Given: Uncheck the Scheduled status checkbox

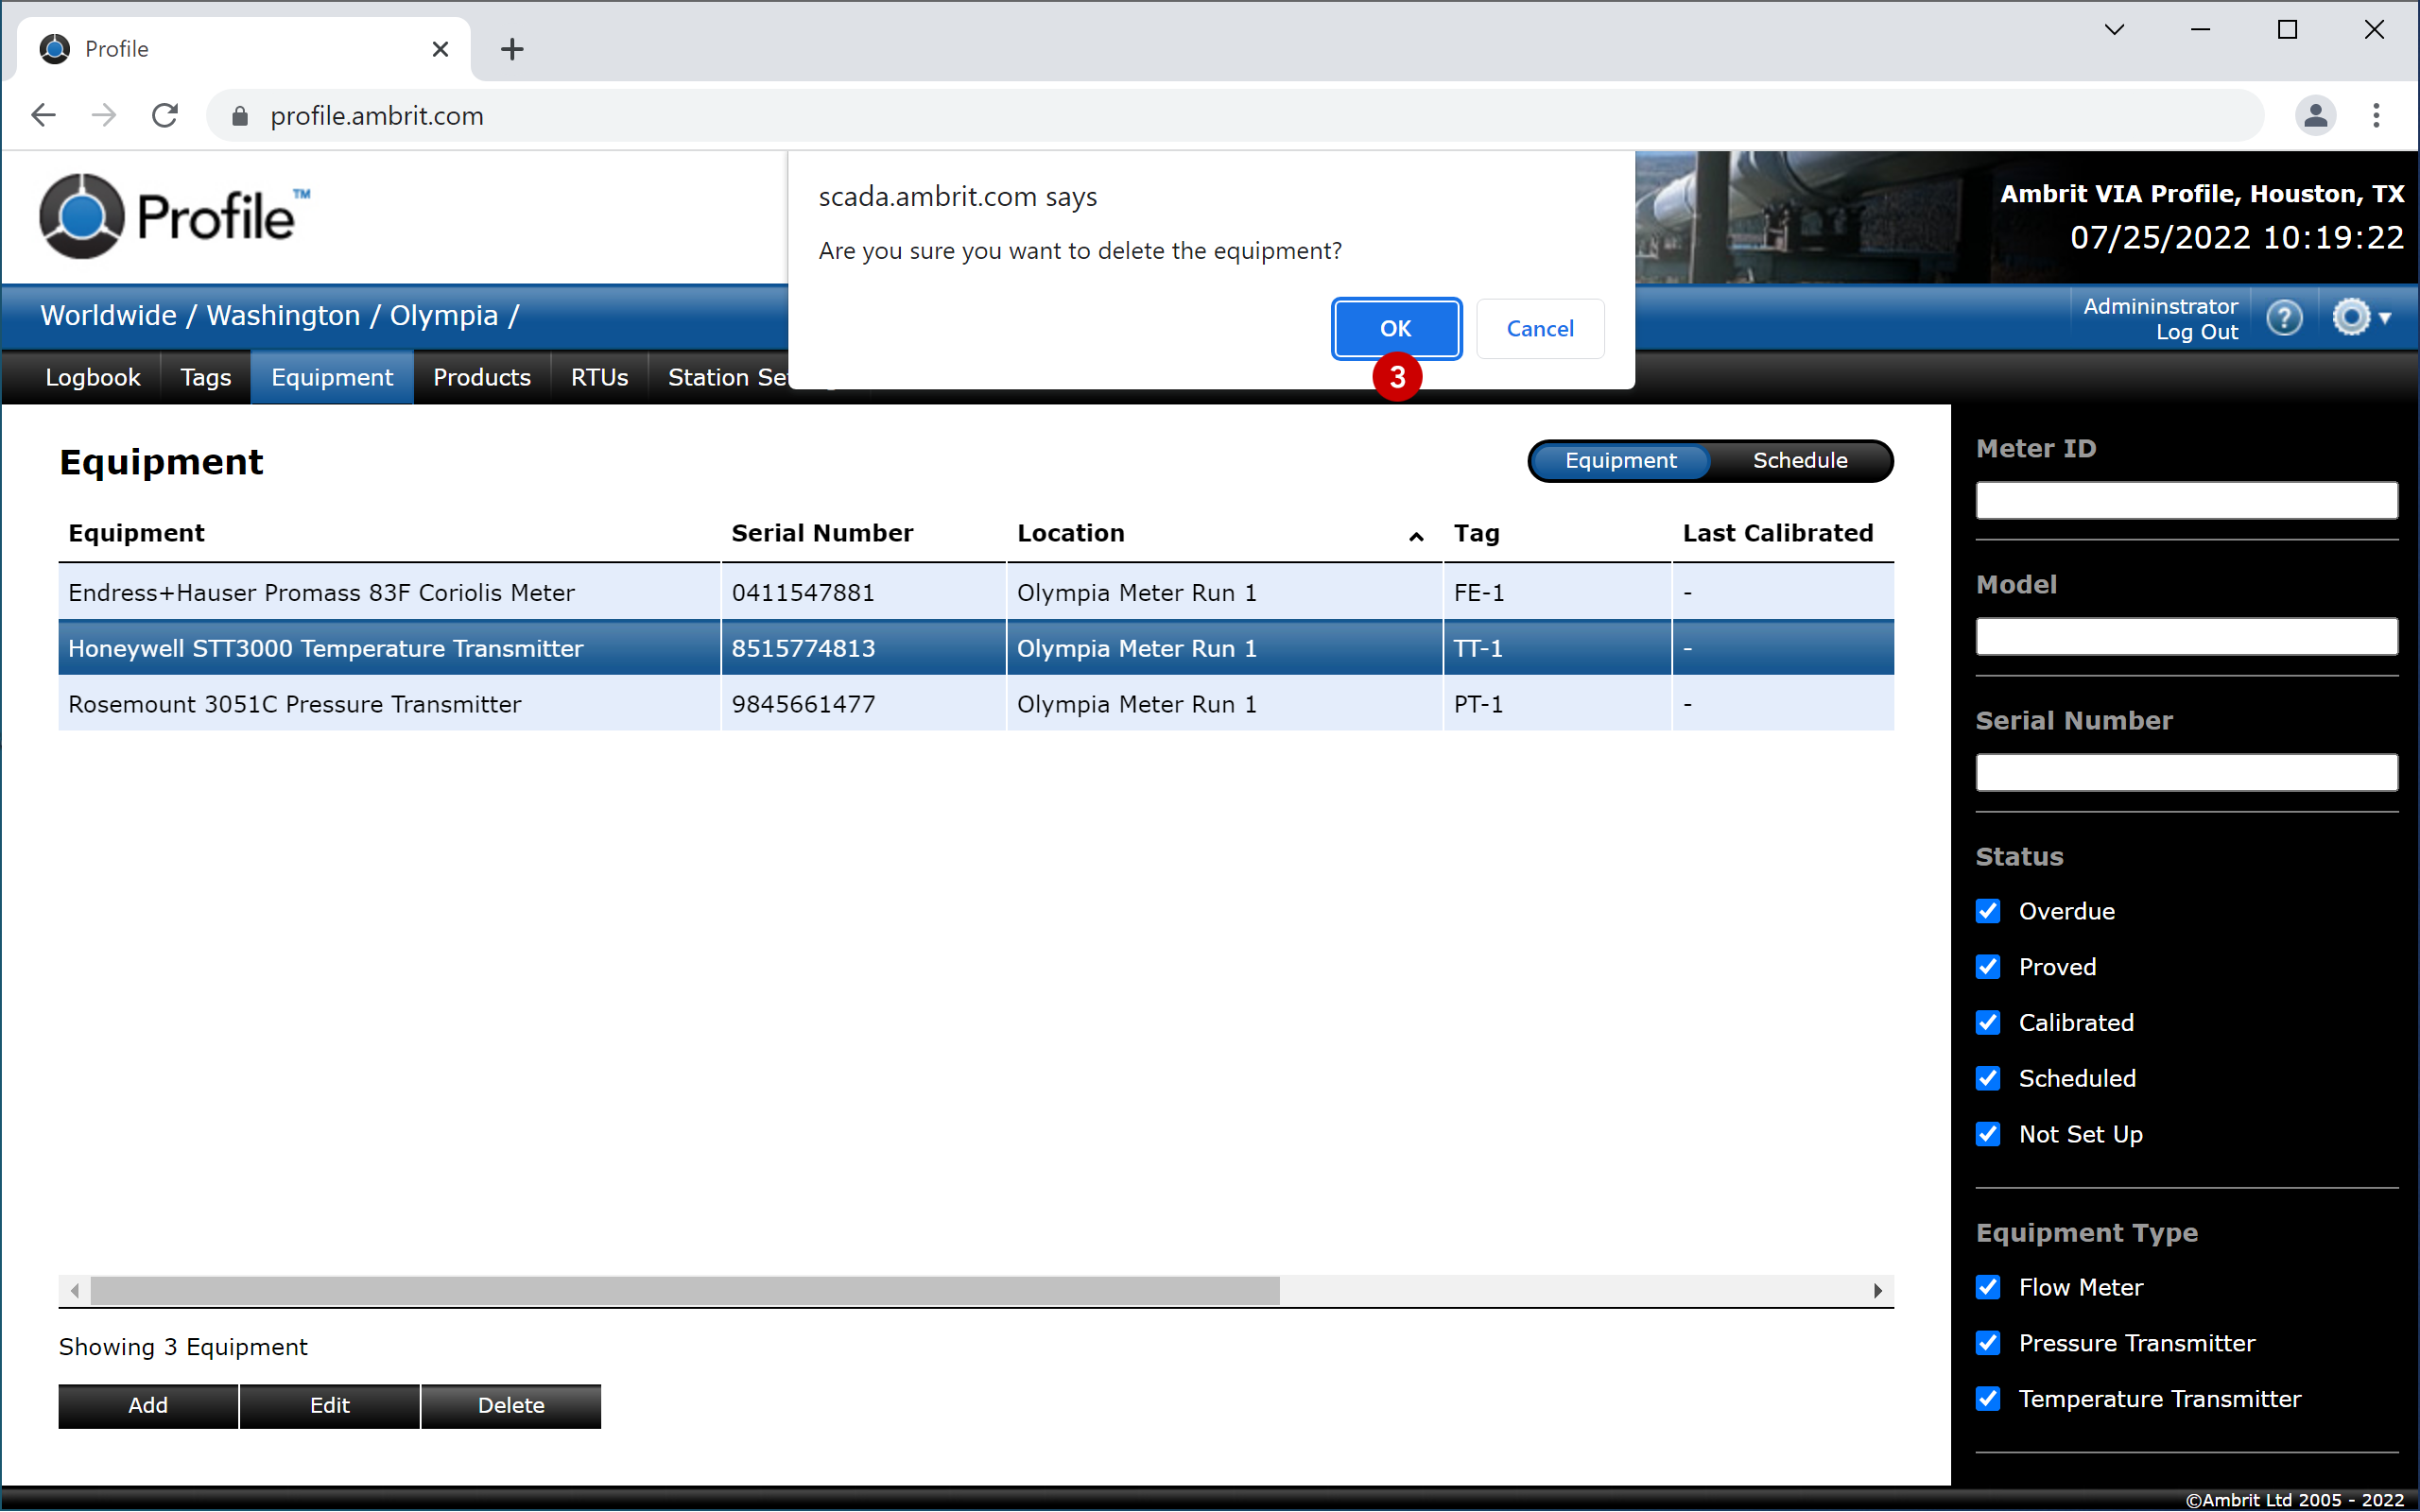Looking at the screenshot, I should 1988,1078.
